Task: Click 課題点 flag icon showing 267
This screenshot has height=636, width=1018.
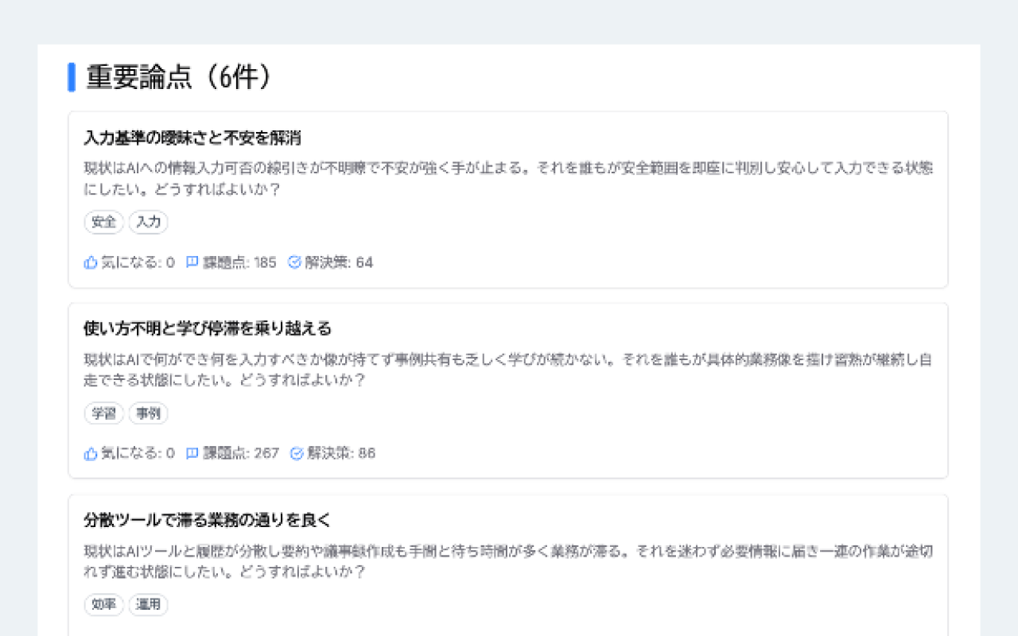Action: [x=192, y=453]
